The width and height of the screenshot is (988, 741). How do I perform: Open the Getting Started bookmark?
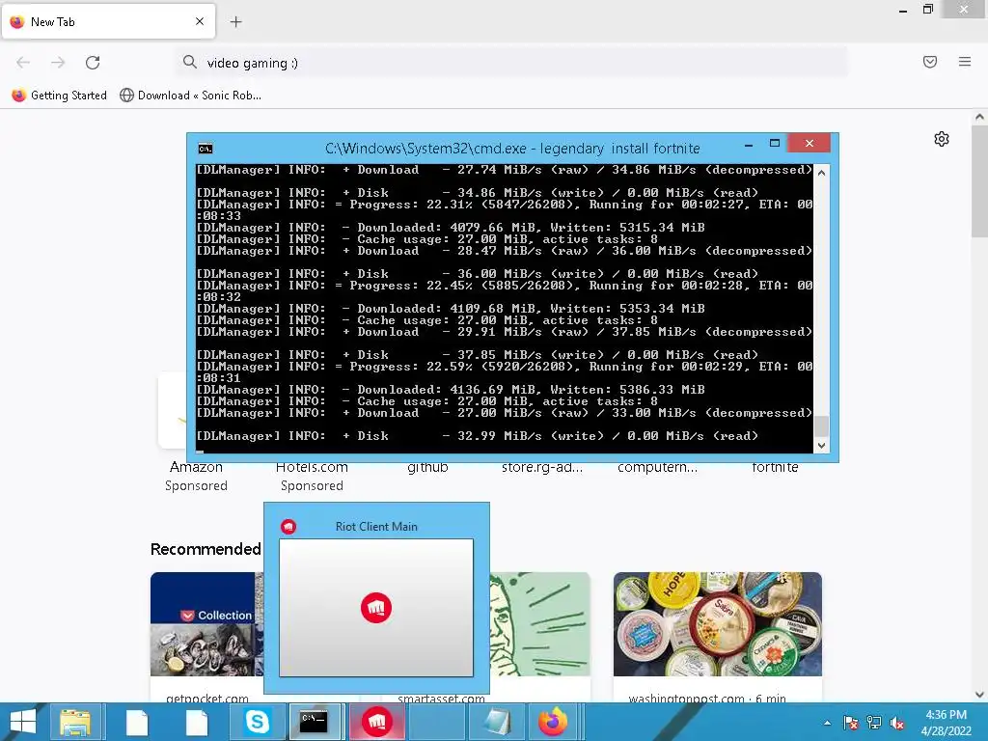[59, 96]
